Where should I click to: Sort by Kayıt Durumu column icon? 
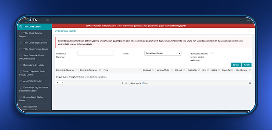(x=250, y=70)
